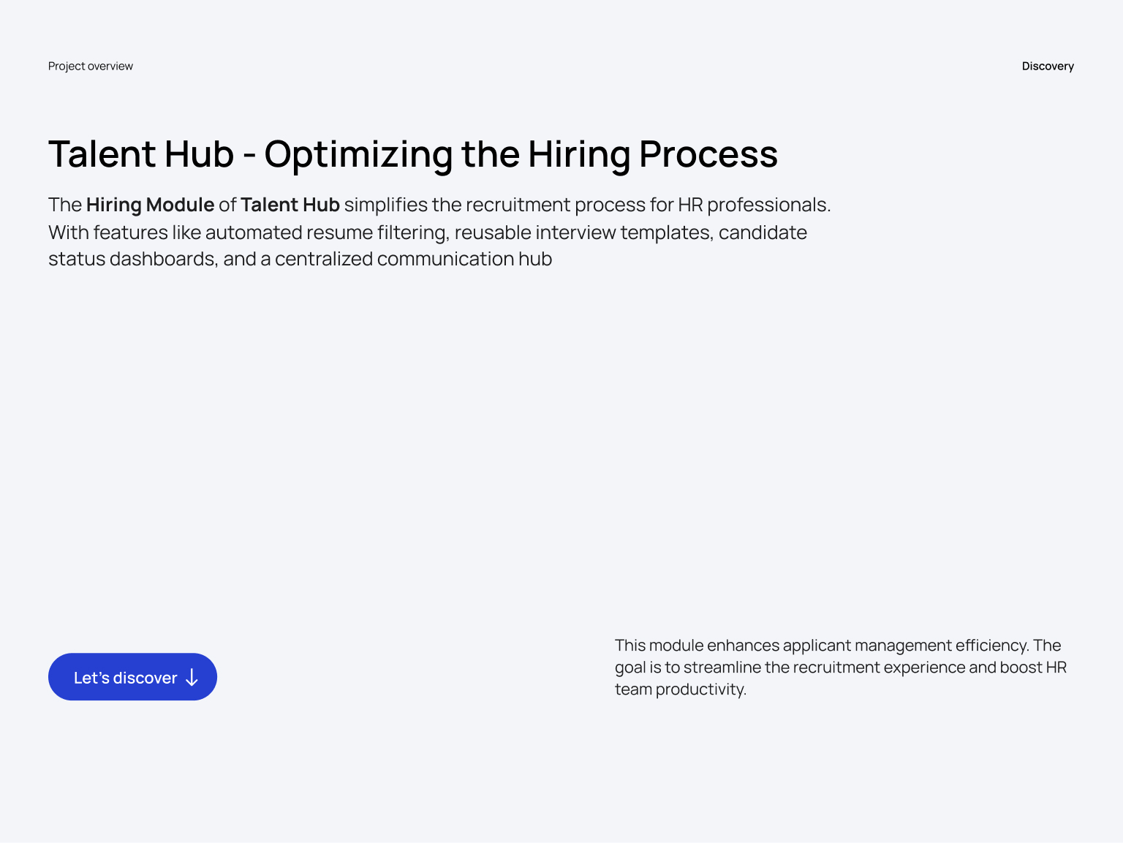Click the headline "Talent Hub - Optimizing the Hiring Process"
The width and height of the screenshot is (1123, 843).
coord(413,154)
